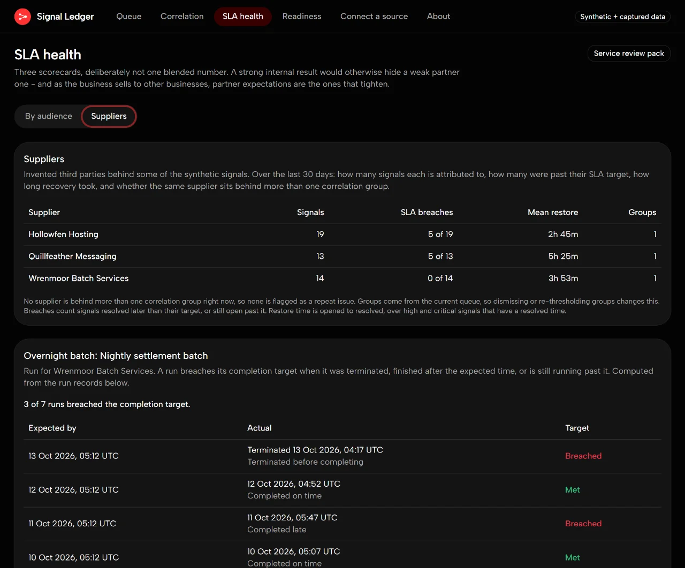Click the Mean restore column header

tap(553, 212)
